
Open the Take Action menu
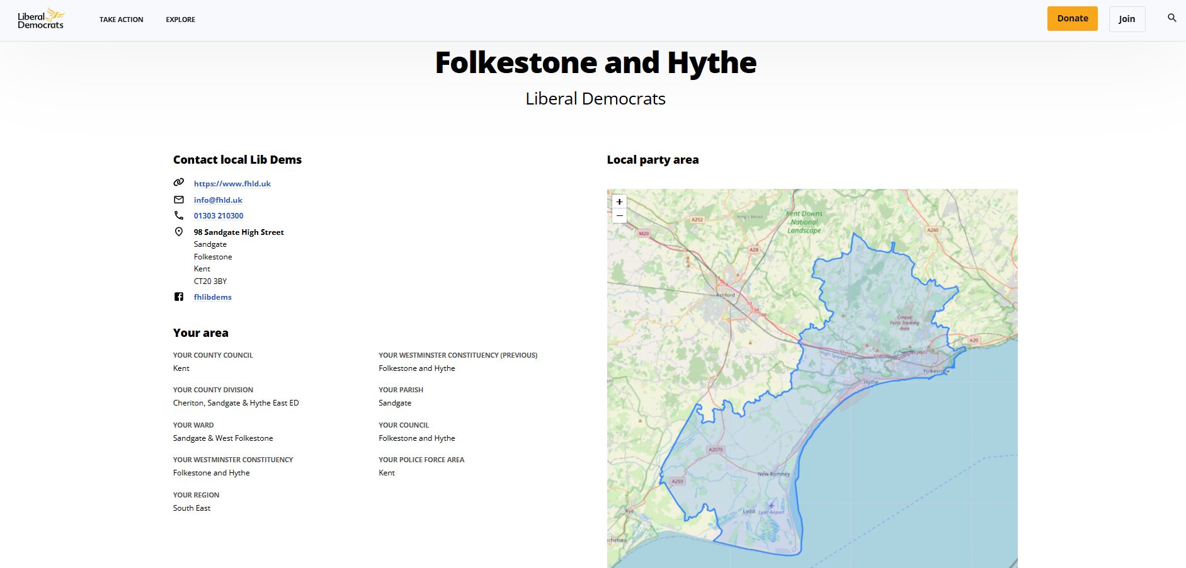click(x=121, y=20)
